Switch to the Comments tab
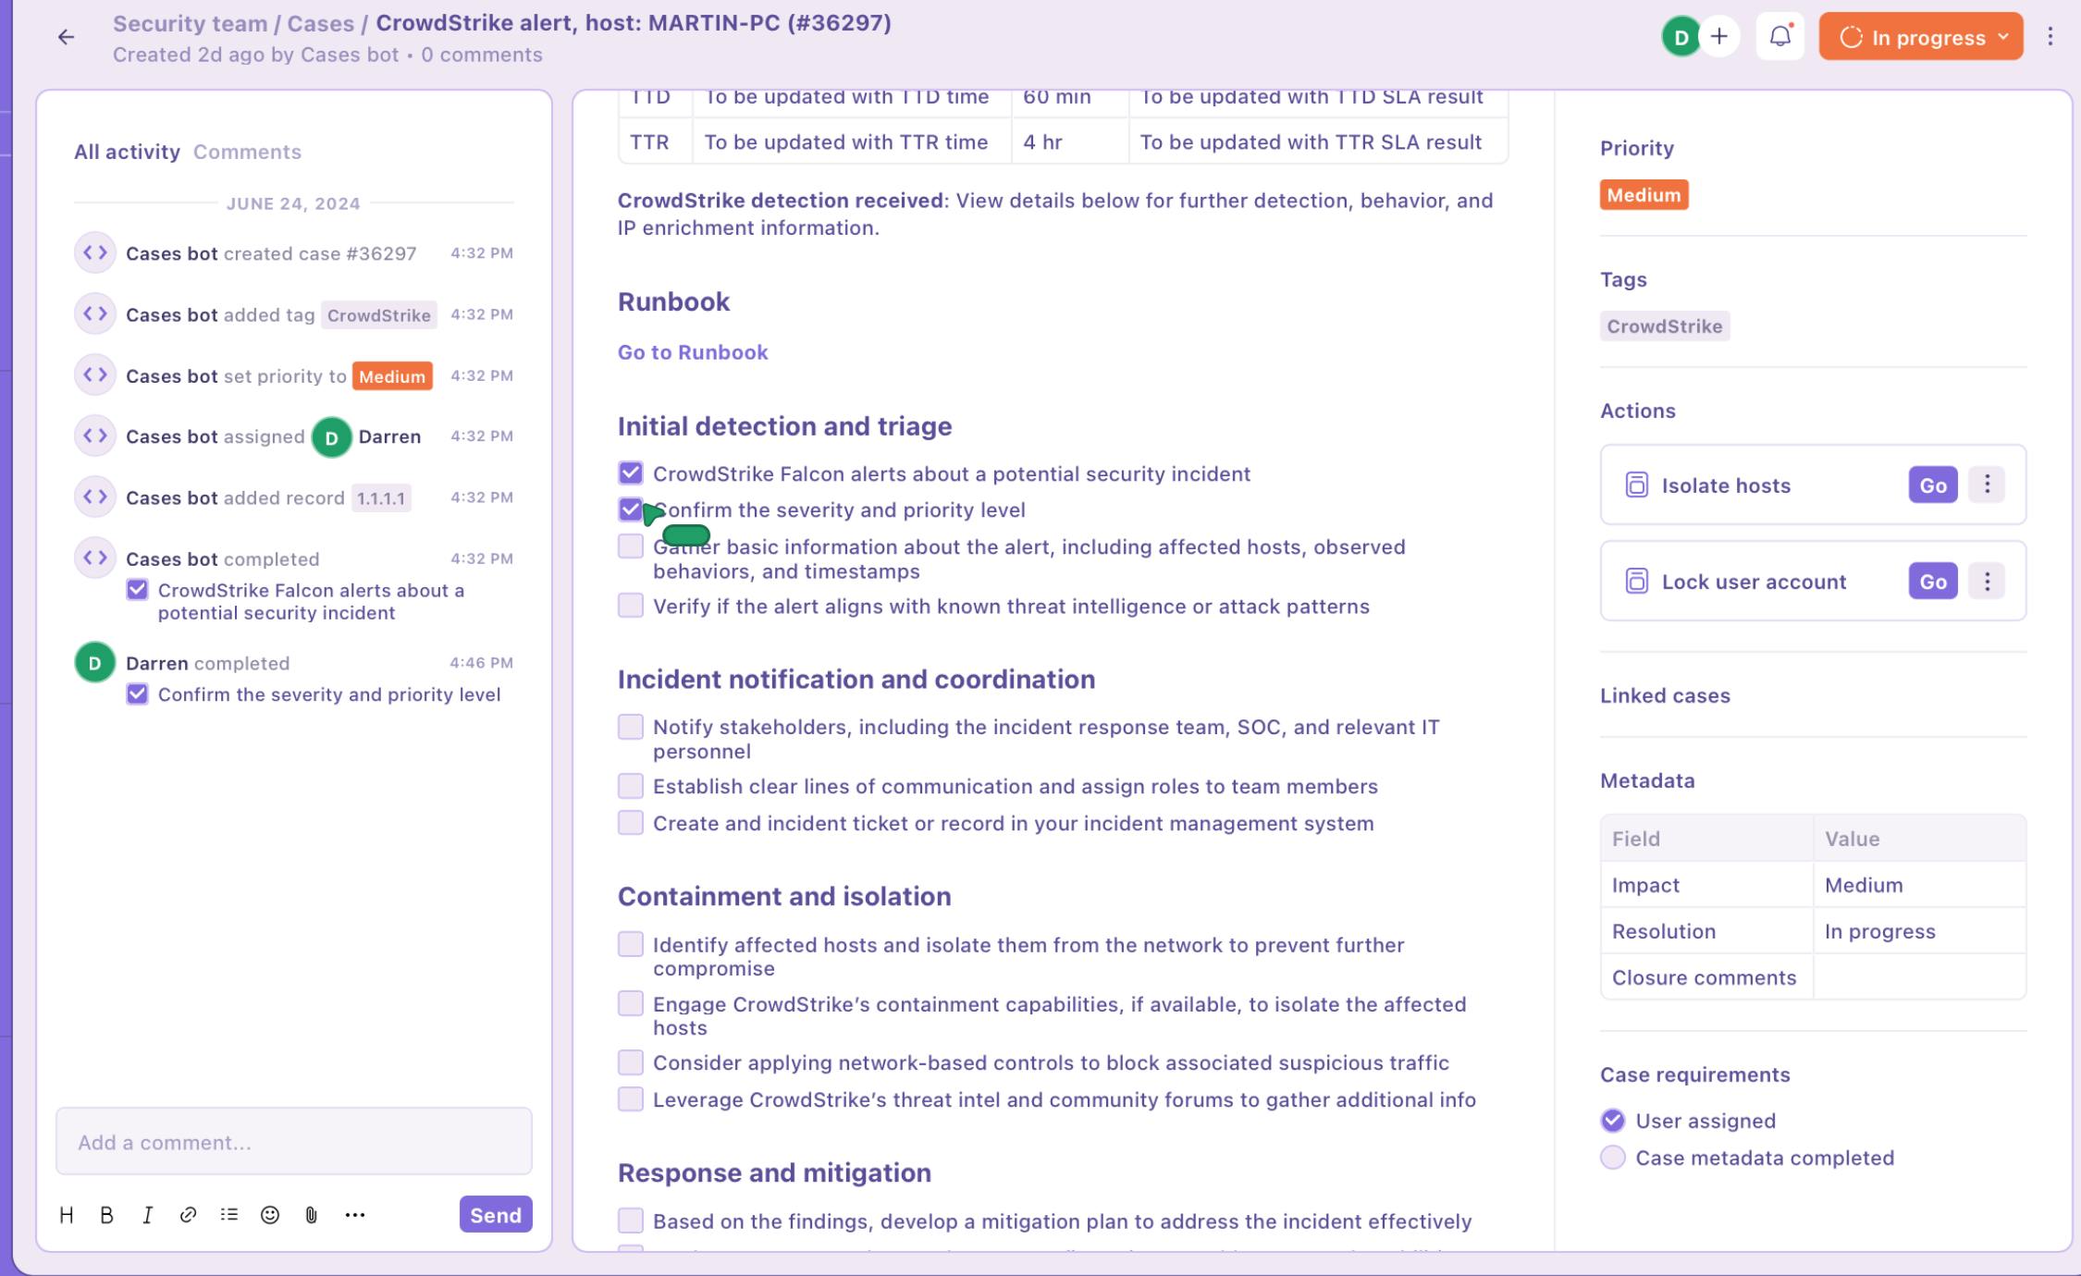 pyautogui.click(x=247, y=152)
